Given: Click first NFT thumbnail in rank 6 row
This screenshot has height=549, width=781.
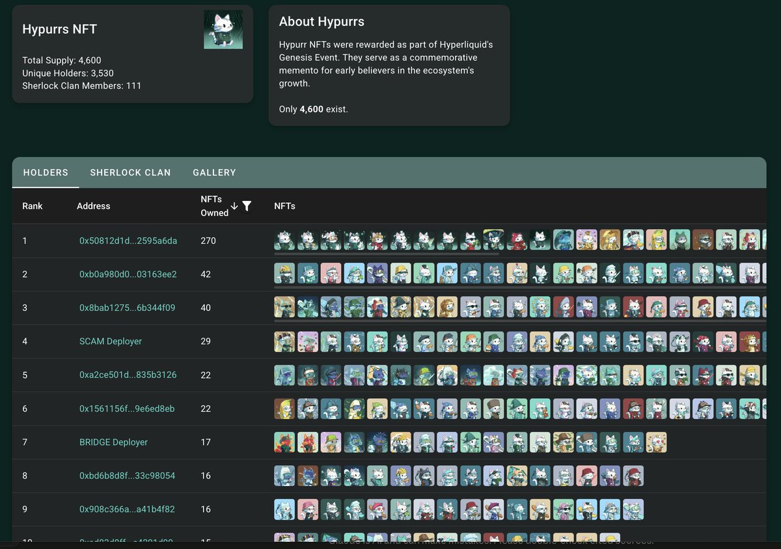Looking at the screenshot, I should coord(284,408).
